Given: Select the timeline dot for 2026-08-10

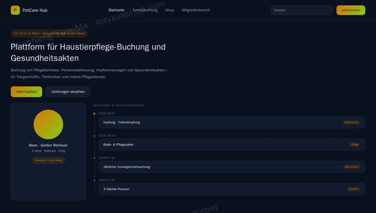Looking at the screenshot, I should click(94, 136).
